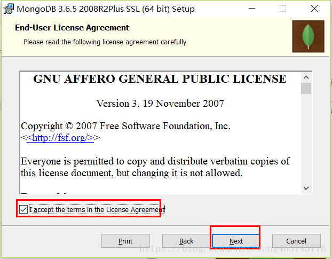Click the installer icon in the title bar
The image size is (332, 259).
point(9,9)
